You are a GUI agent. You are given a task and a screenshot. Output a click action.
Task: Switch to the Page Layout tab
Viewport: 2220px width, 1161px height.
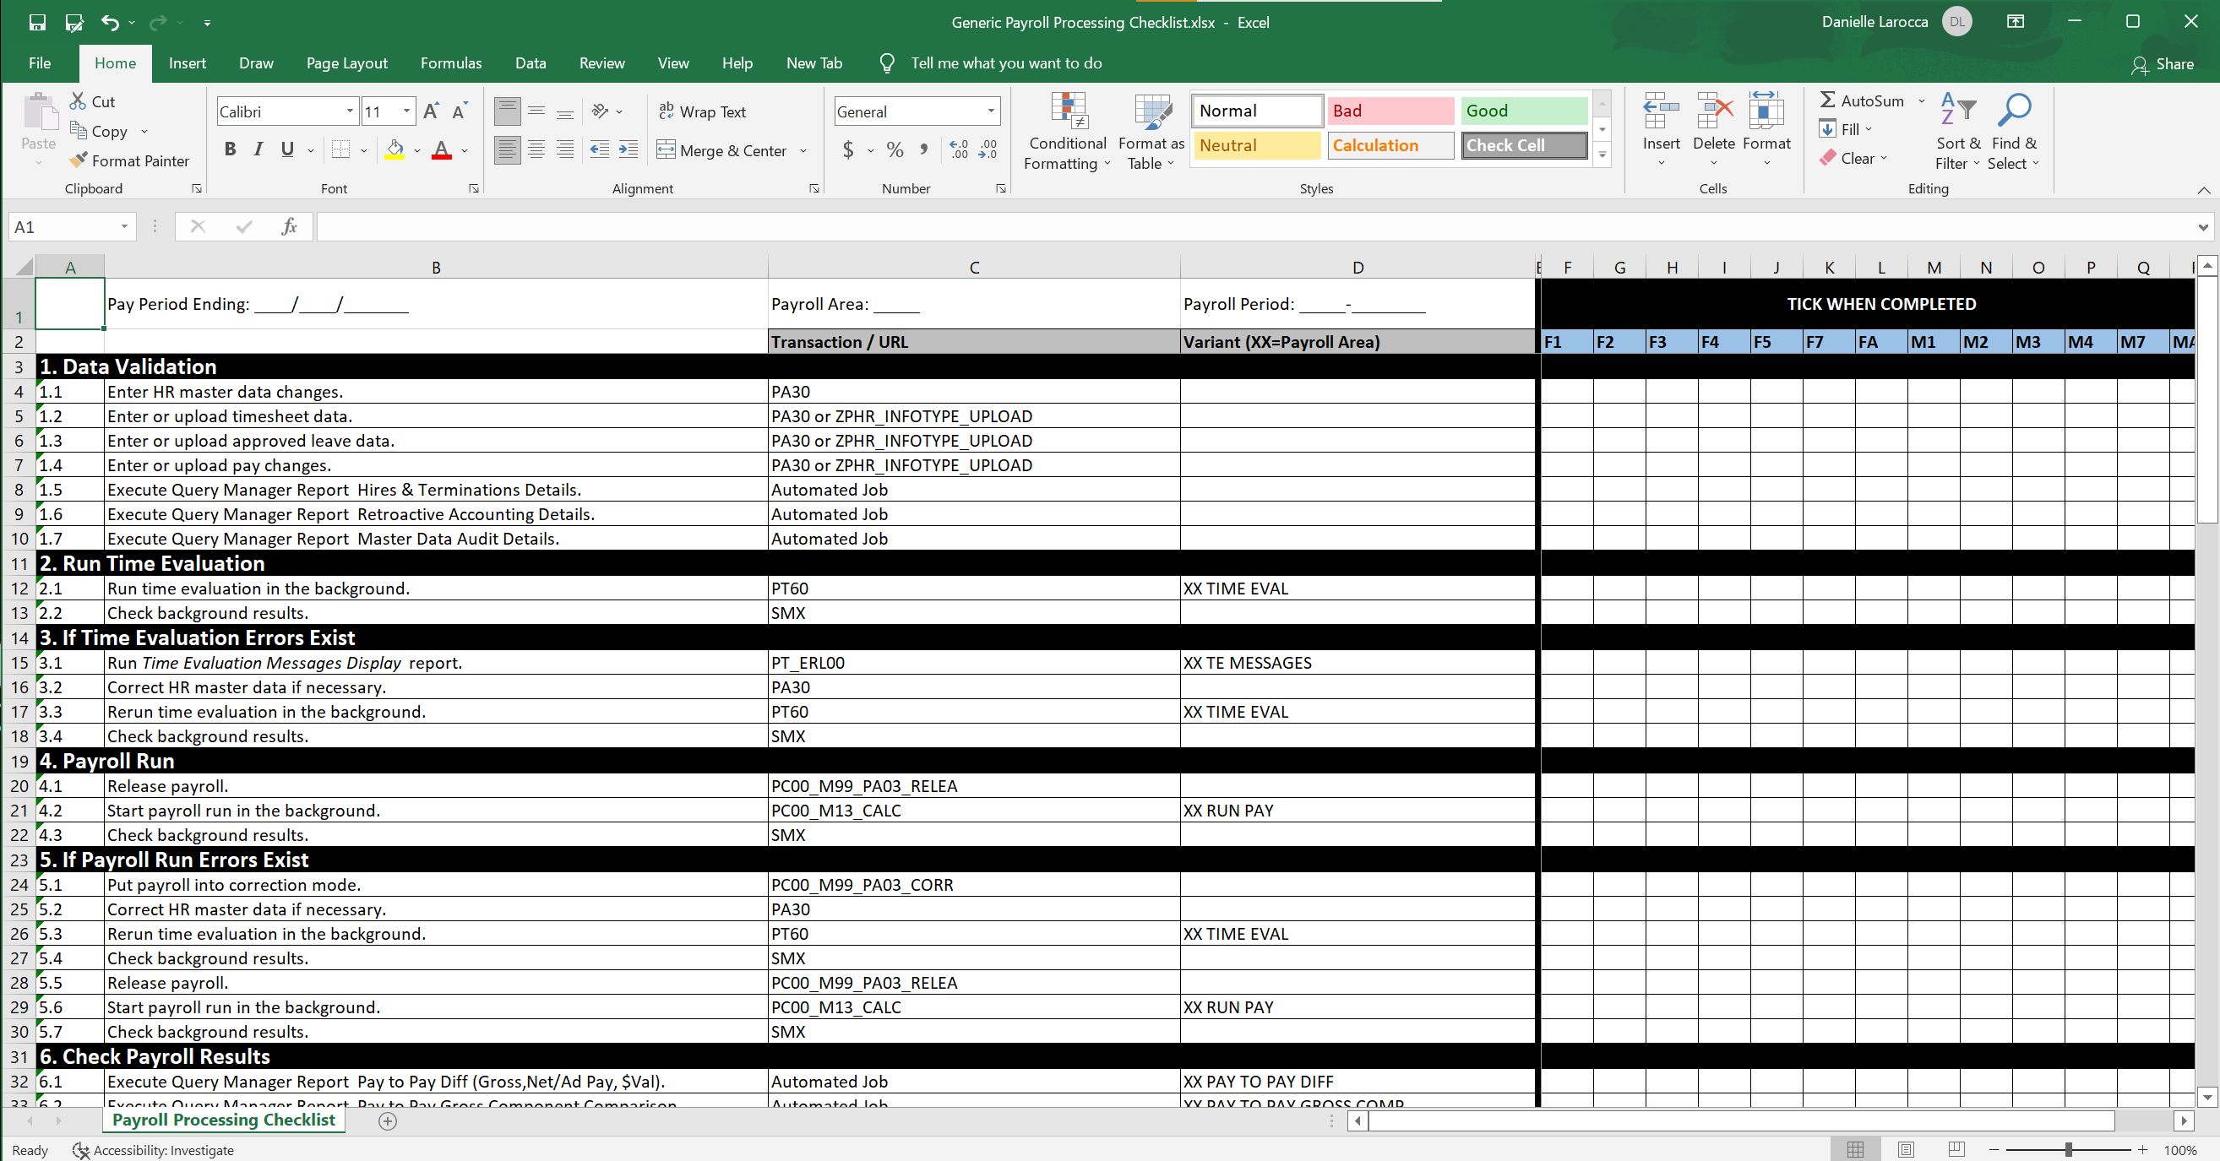click(346, 62)
